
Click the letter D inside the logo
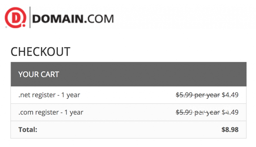16,17
